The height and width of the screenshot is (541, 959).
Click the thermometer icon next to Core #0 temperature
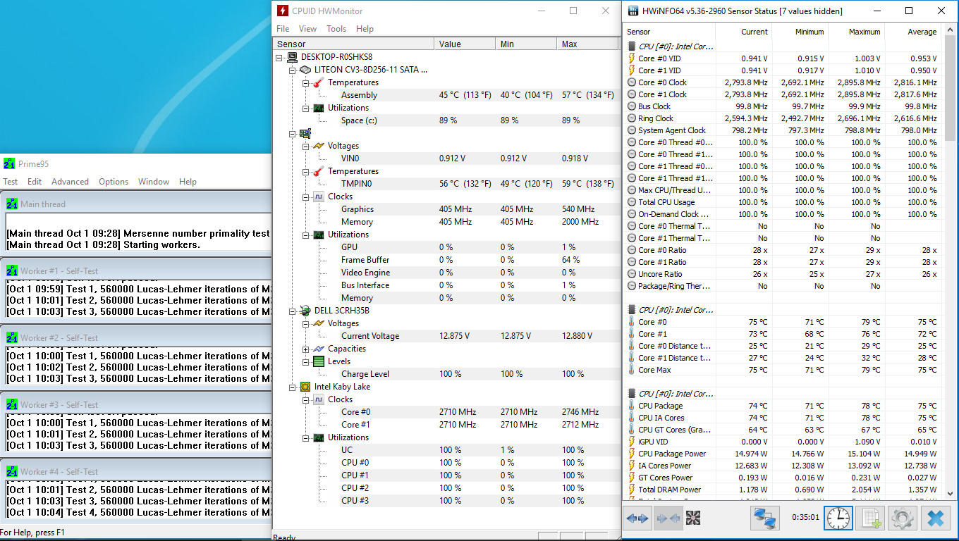click(x=632, y=322)
